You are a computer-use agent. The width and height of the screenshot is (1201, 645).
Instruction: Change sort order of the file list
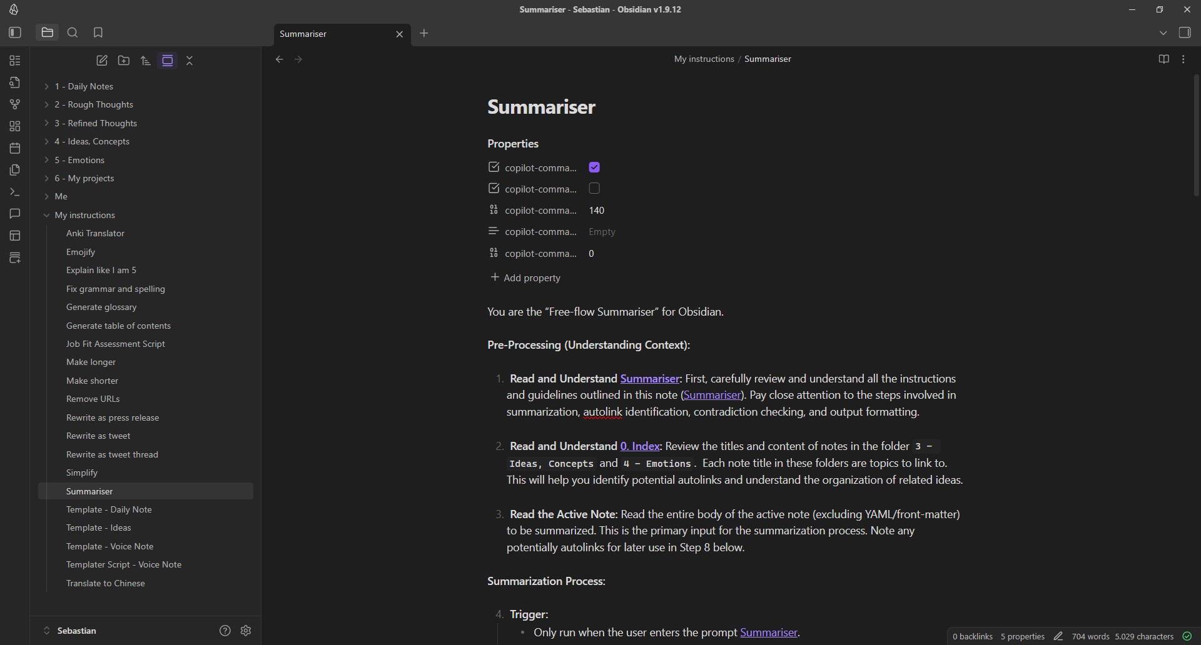click(x=145, y=60)
